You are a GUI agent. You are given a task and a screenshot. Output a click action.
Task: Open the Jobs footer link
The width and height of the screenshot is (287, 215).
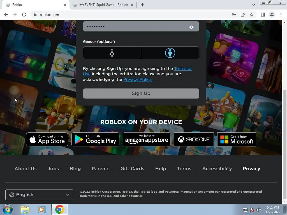pyautogui.click(x=53, y=169)
